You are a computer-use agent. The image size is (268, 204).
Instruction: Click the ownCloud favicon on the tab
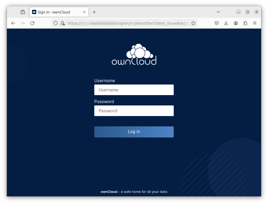(x=34, y=12)
